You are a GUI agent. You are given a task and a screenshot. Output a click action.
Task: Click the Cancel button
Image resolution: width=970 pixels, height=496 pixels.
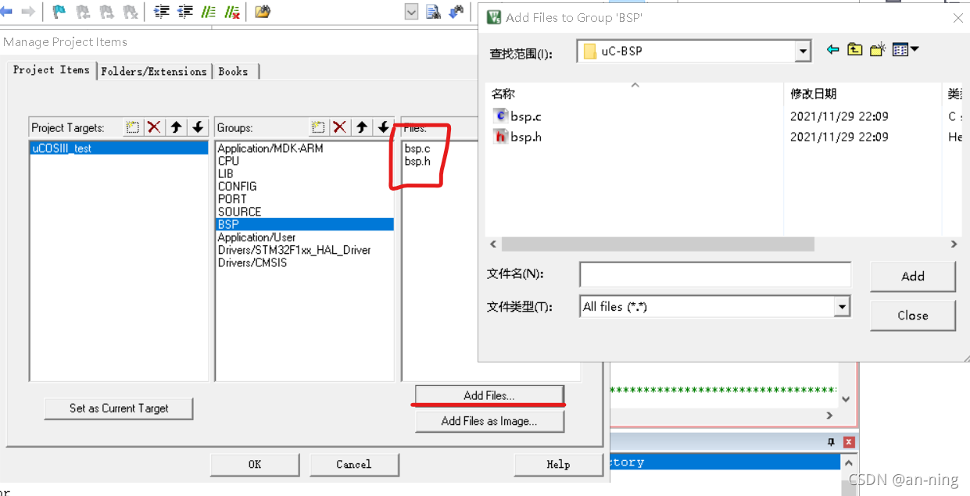[354, 464]
